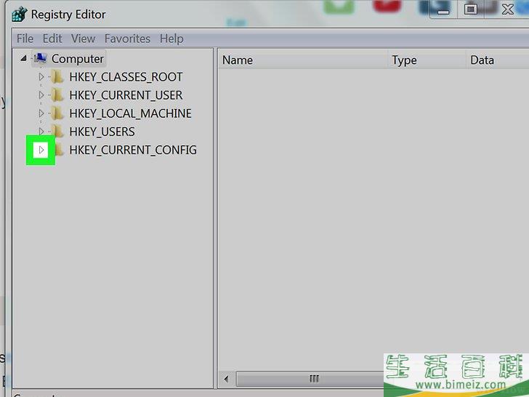529x397 pixels.
Task: Select the HKEY_CURRENT_CONFIG label
Action: click(133, 150)
